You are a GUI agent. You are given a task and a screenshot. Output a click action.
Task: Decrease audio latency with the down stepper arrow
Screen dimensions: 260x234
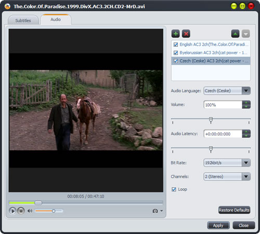(x=246, y=136)
